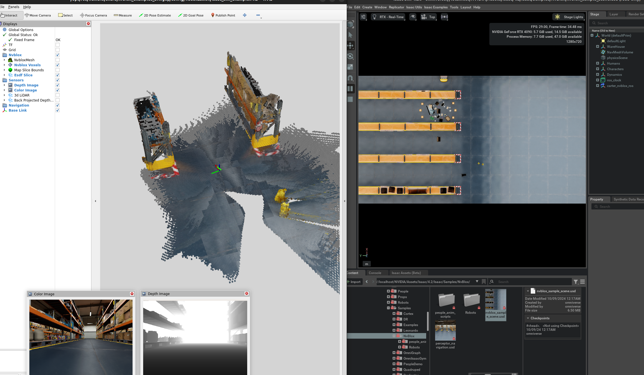Open the Top camera selector
Image resolution: width=644 pixels, height=375 pixels.
(428, 17)
